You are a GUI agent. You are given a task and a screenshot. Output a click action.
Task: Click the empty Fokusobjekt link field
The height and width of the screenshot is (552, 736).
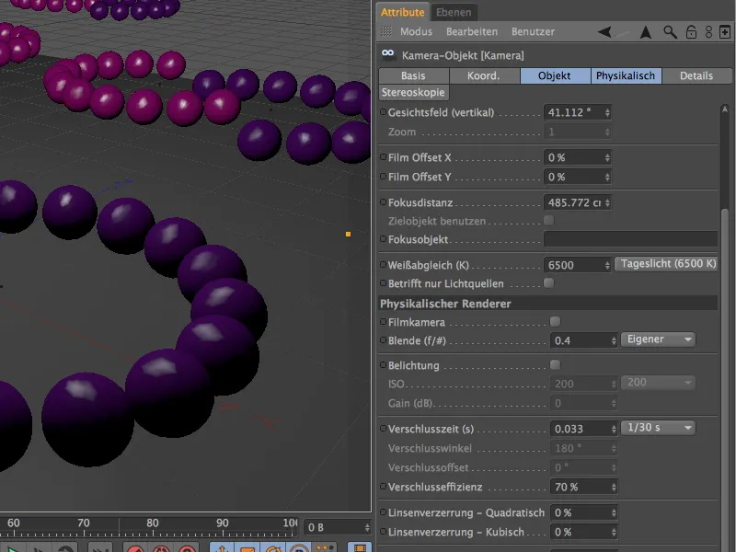point(630,239)
